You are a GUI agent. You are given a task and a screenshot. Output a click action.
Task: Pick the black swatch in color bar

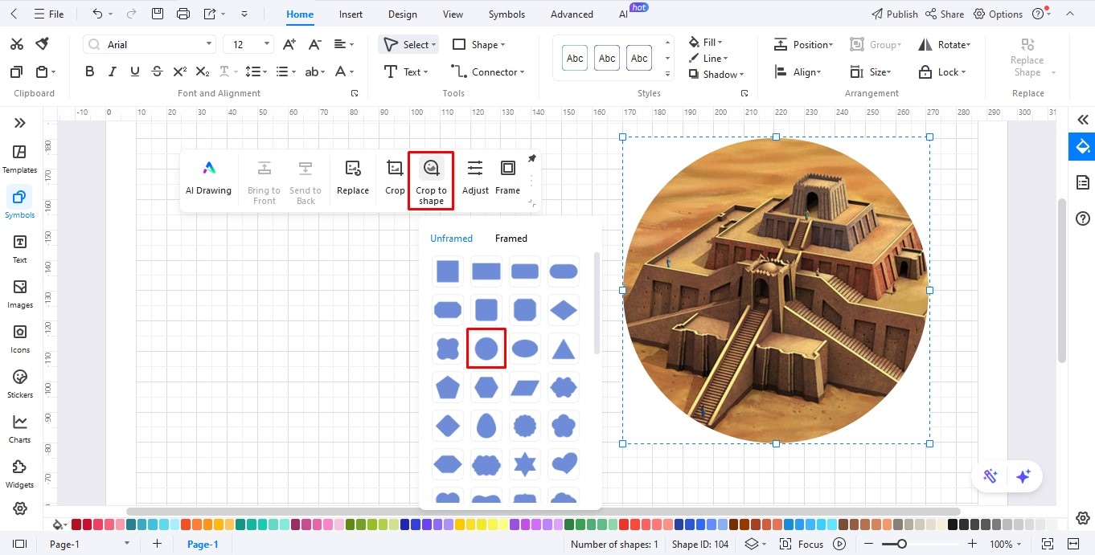tap(953, 524)
